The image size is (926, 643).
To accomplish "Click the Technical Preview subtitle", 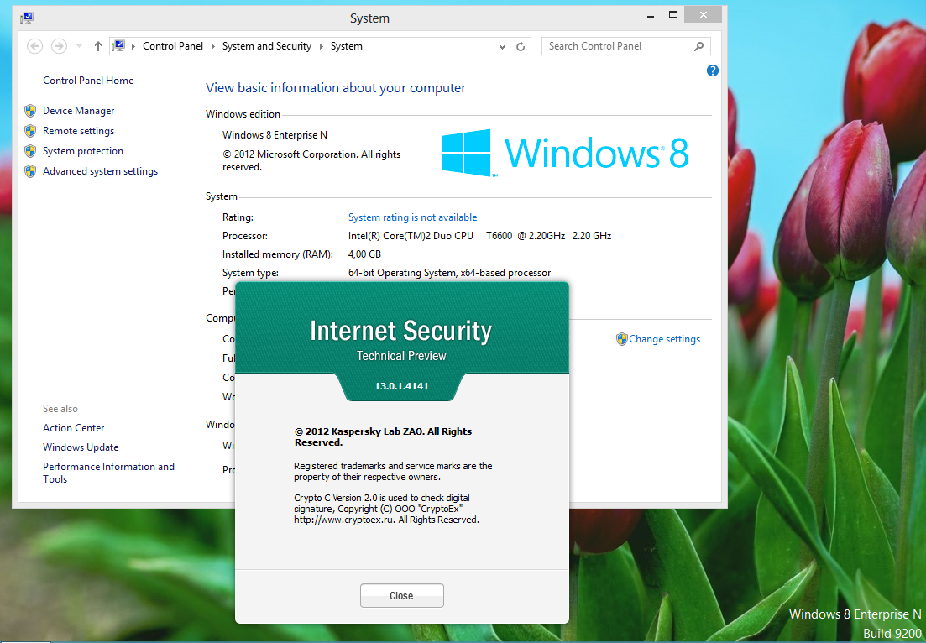I will (401, 355).
